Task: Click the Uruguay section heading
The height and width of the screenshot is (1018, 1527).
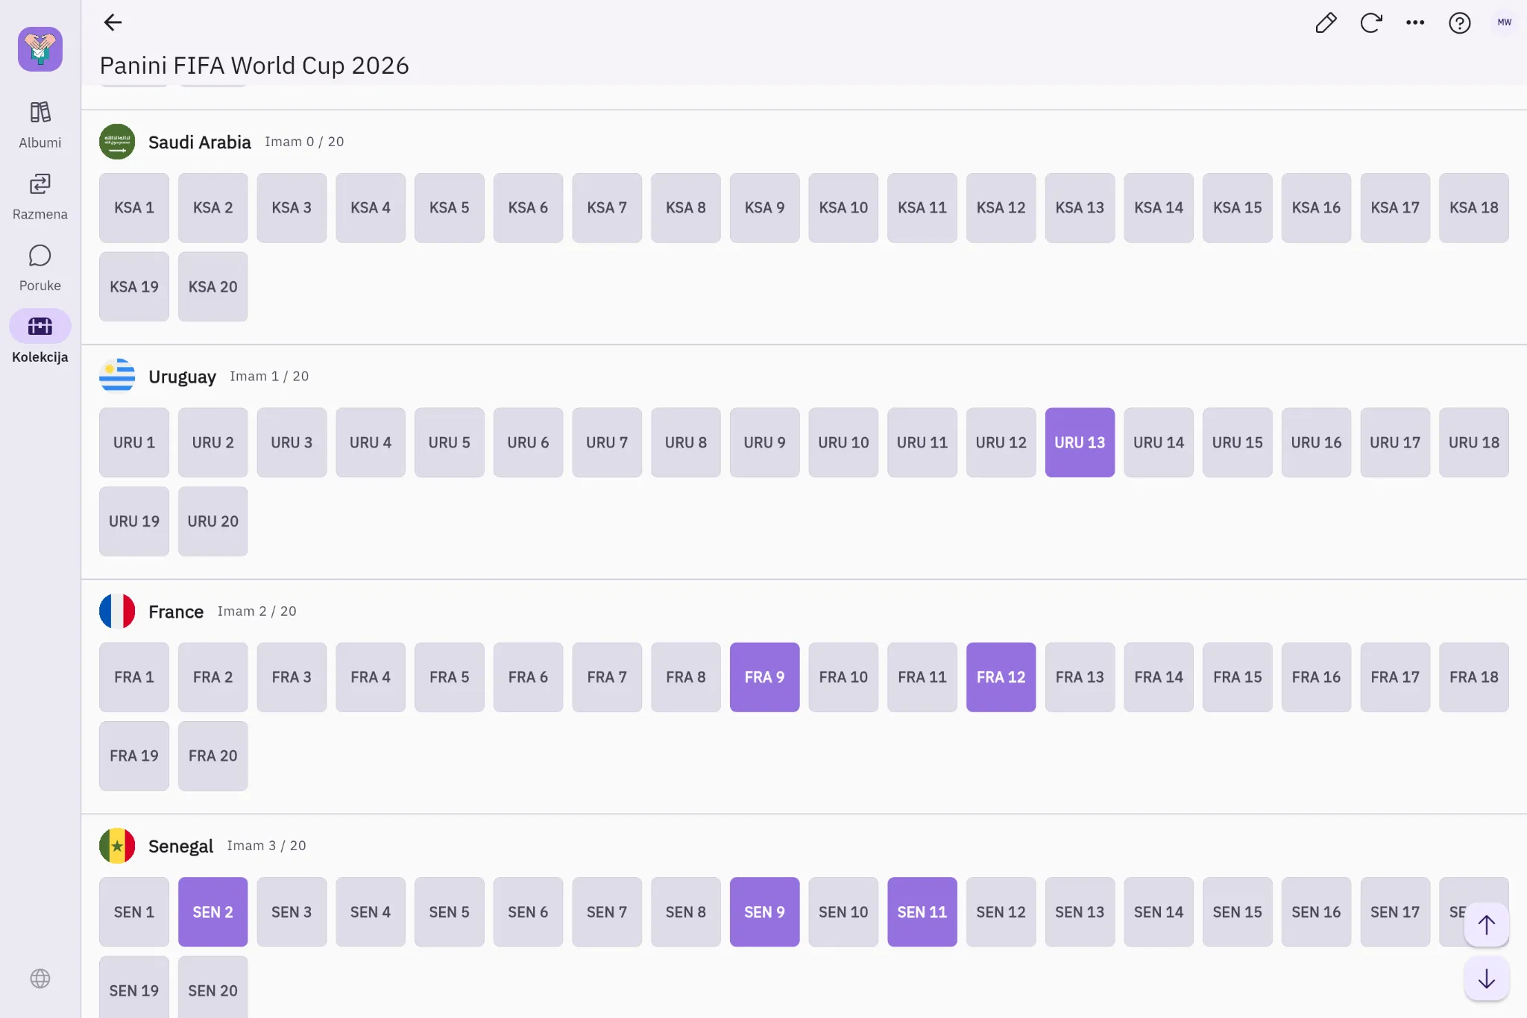Action: coord(182,377)
